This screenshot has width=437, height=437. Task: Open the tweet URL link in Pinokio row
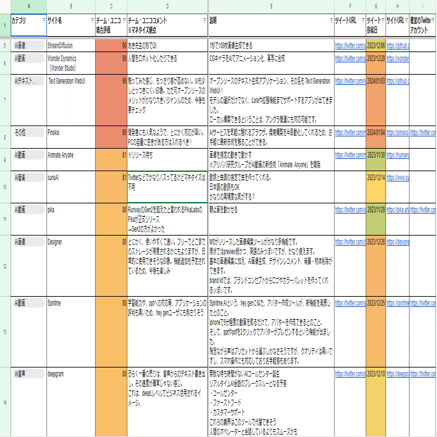tap(350, 133)
